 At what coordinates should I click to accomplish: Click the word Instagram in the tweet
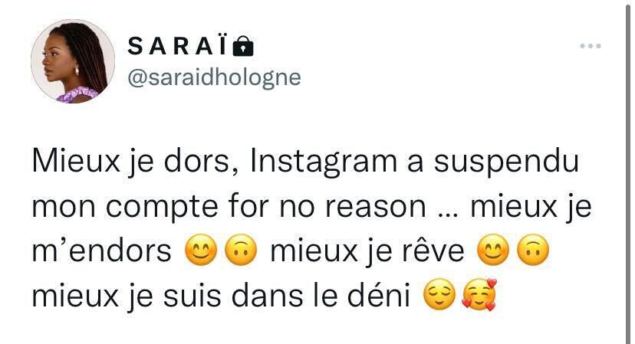click(x=324, y=162)
